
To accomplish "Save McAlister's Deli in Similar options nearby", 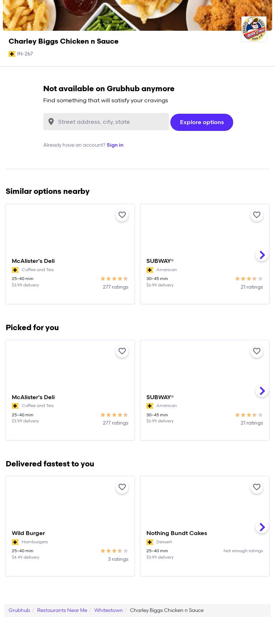I will coord(122,215).
